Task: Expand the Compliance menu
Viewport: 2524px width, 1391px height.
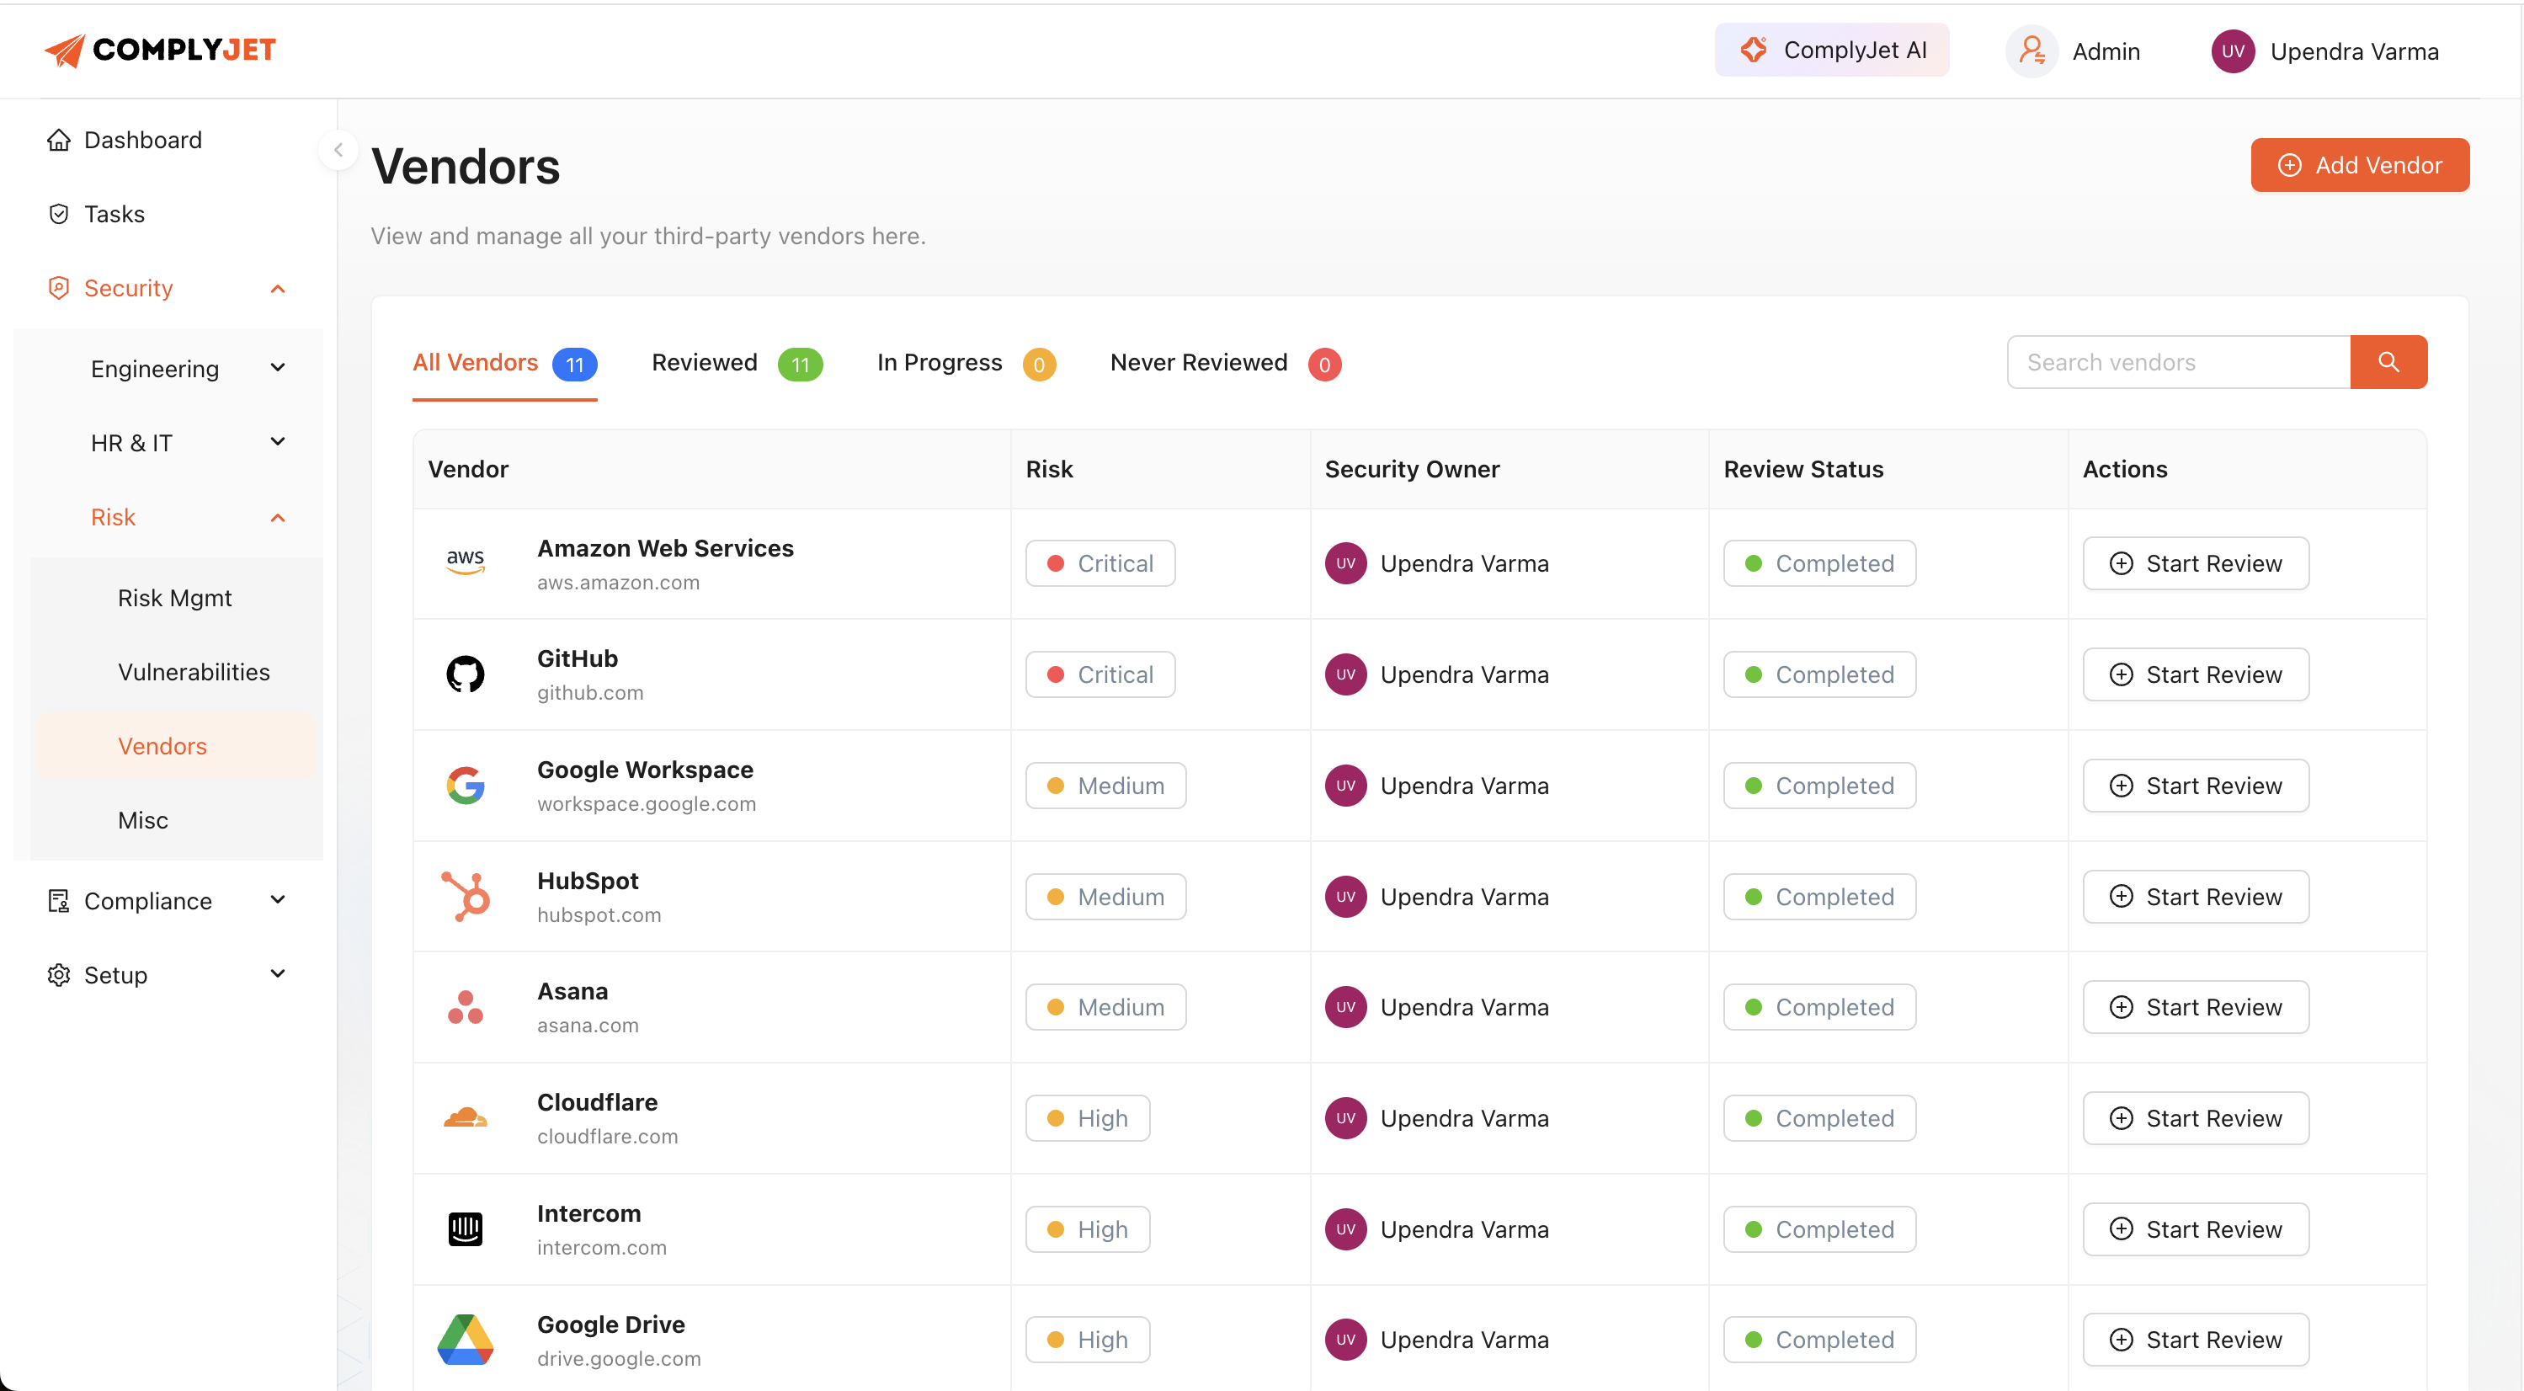Action: coord(277,900)
